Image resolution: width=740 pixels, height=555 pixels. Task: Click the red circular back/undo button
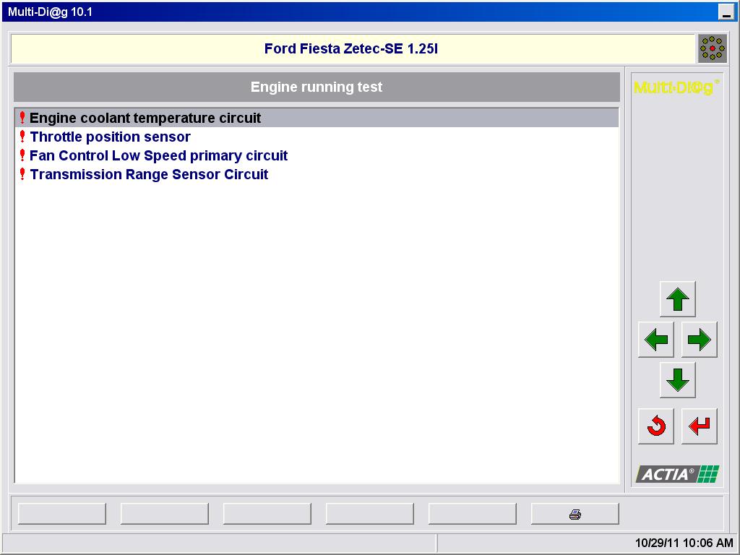click(x=656, y=426)
